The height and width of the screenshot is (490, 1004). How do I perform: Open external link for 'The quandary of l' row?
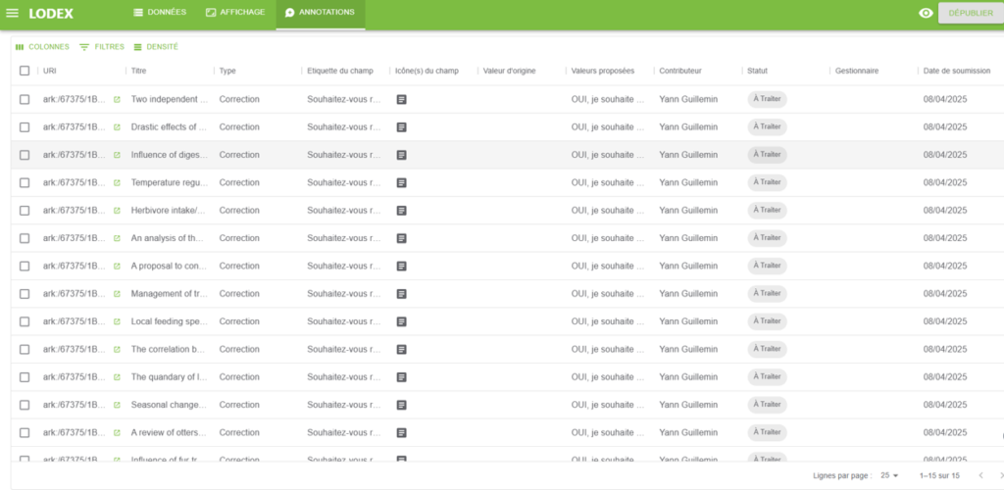tap(117, 377)
